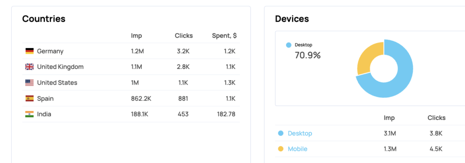
Task: Click the United Kingdom flag icon
Action: click(30, 67)
